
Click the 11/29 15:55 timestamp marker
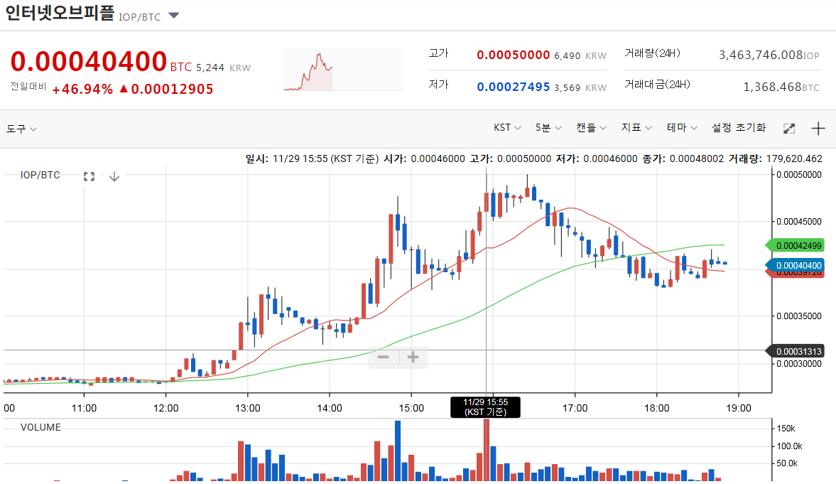(486, 407)
